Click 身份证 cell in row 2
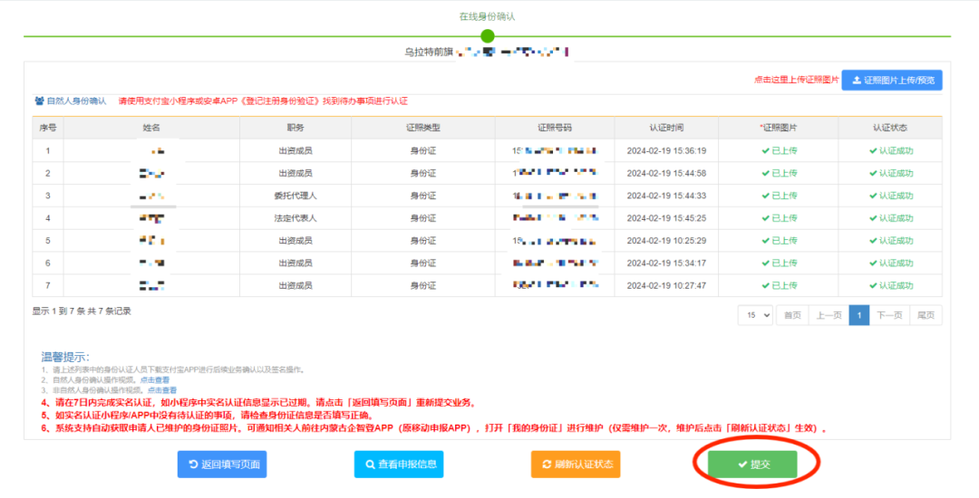 pos(423,173)
